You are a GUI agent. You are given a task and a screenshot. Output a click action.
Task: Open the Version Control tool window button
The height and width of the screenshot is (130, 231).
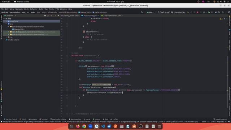pos(10,119)
